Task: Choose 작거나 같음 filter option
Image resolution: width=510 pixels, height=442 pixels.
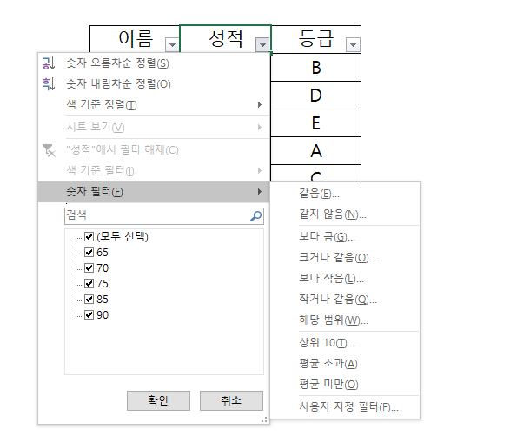Action: [345, 299]
